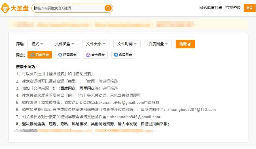Choose the 迅雷网盘 source filter
The height and width of the screenshot is (149, 256).
(123, 55)
